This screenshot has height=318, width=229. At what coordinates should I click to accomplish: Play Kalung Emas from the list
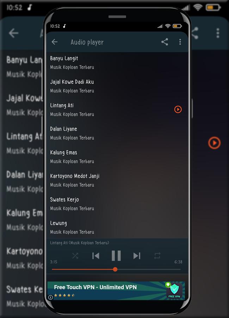click(x=117, y=157)
